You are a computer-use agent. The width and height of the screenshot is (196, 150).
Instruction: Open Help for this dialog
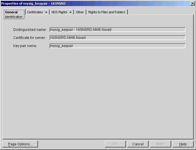click(183, 144)
